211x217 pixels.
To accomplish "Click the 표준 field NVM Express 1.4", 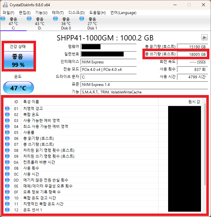I will 144,84.
